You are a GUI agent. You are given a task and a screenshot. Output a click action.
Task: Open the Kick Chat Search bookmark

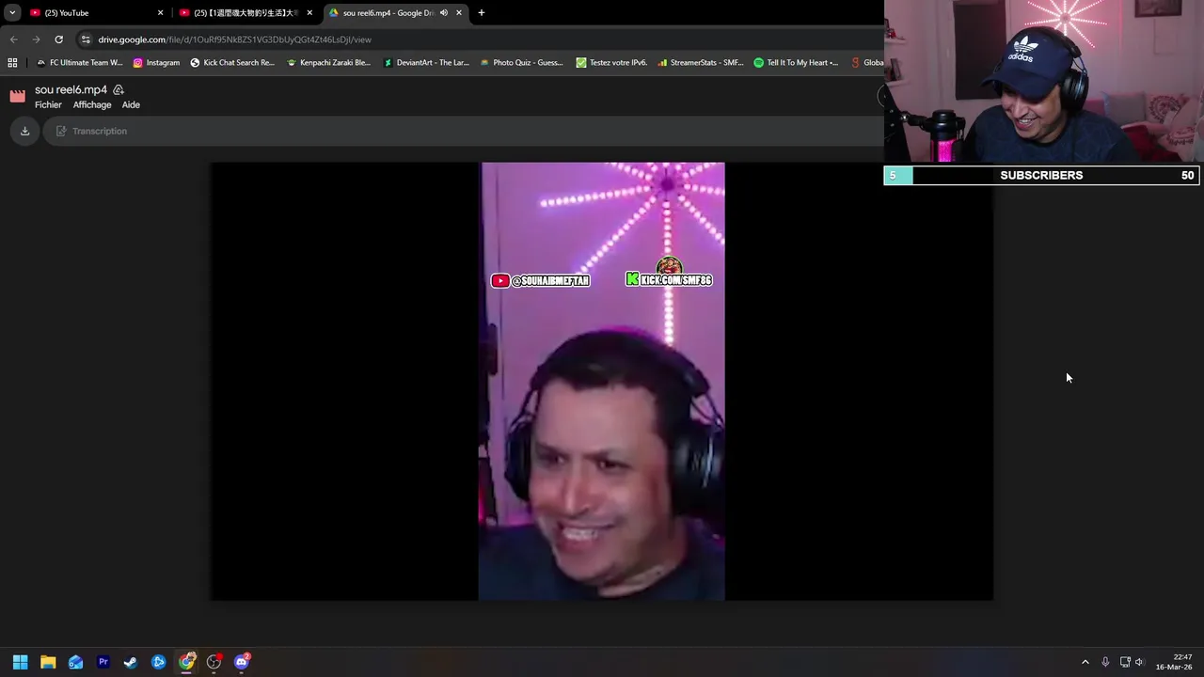coord(232,62)
